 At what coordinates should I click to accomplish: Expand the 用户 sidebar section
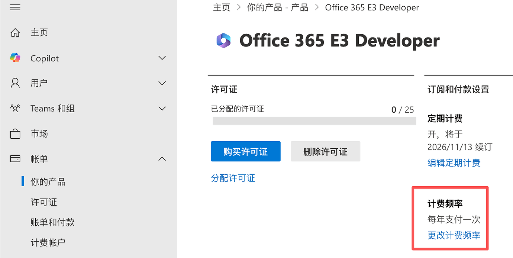pos(162,83)
